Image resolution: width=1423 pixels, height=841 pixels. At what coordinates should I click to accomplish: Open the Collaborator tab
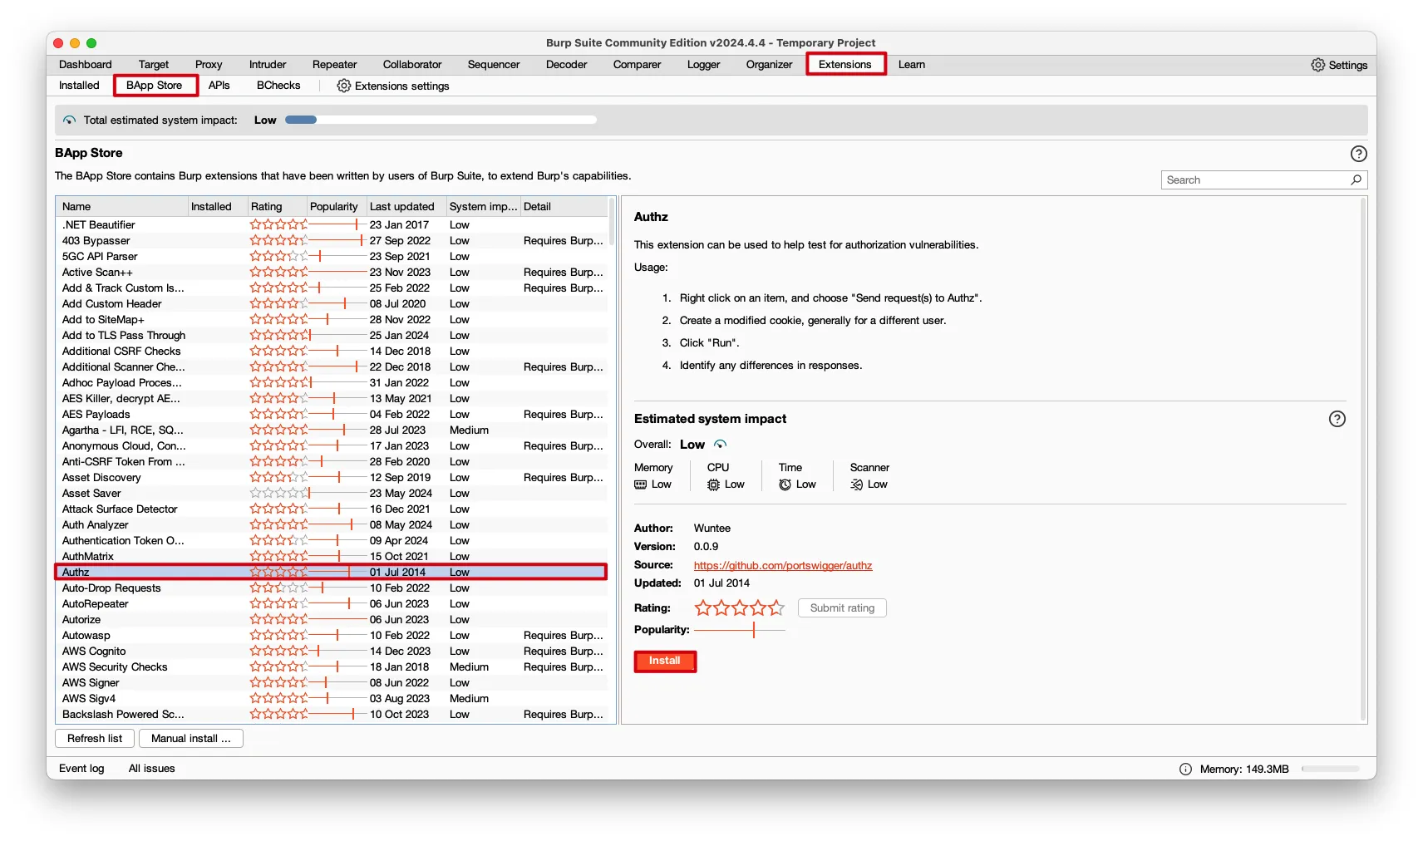point(412,65)
